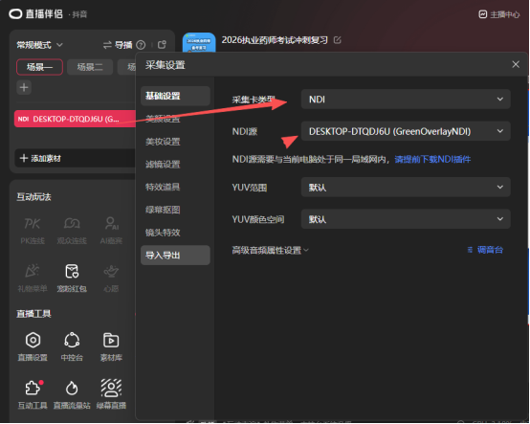Open the YUV范围 dropdown

(x=406, y=187)
